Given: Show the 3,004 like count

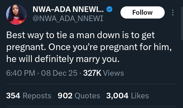Looking at the screenshot, I should tap(117, 96).
